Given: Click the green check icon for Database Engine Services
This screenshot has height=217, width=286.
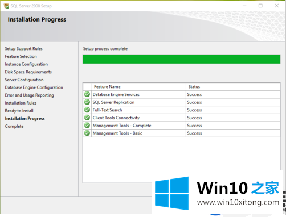Looking at the screenshot, I should tap(87, 94).
